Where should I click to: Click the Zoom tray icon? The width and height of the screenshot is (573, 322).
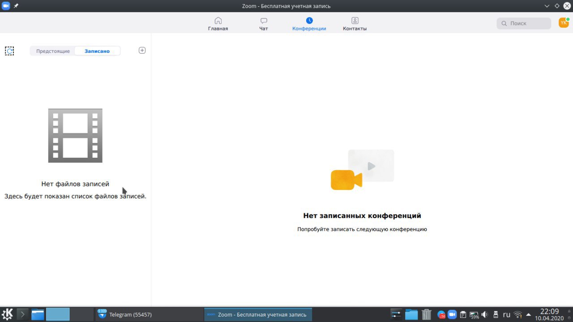(x=452, y=314)
